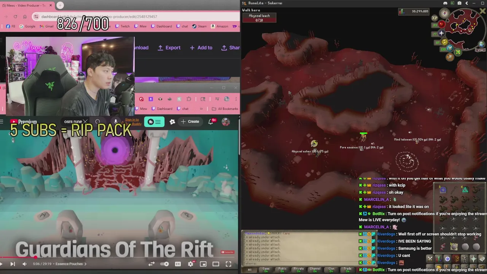The height and width of the screenshot is (274, 487).
Task: Mute the YouTube video volume
Action: (25, 264)
